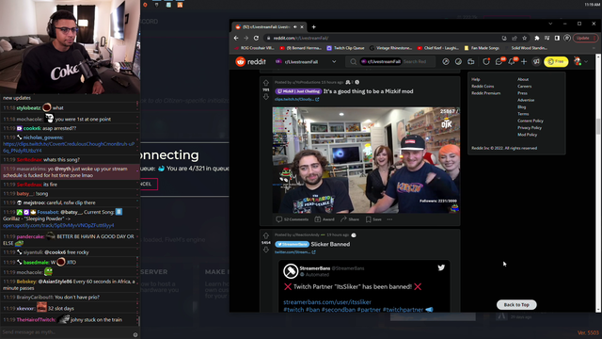
Task: Mute the r/LivestreamFail tab audio icon
Action: point(294,27)
